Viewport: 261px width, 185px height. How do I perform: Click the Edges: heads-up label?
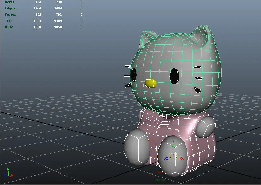(11, 8)
